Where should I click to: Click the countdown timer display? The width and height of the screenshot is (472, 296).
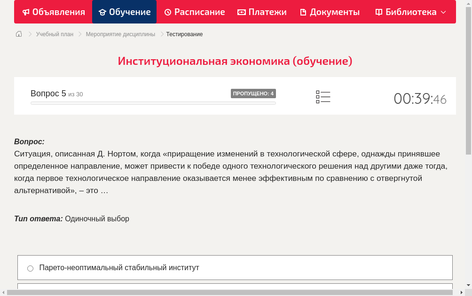point(420,99)
